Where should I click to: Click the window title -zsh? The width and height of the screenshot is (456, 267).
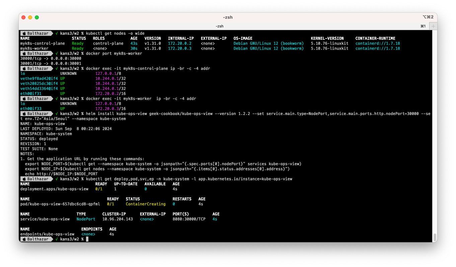[228, 17]
